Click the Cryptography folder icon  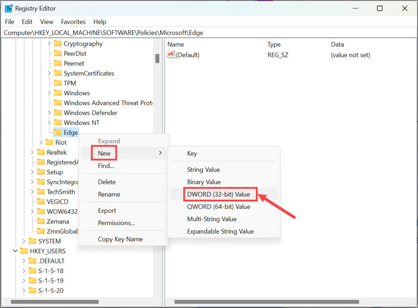coord(58,43)
